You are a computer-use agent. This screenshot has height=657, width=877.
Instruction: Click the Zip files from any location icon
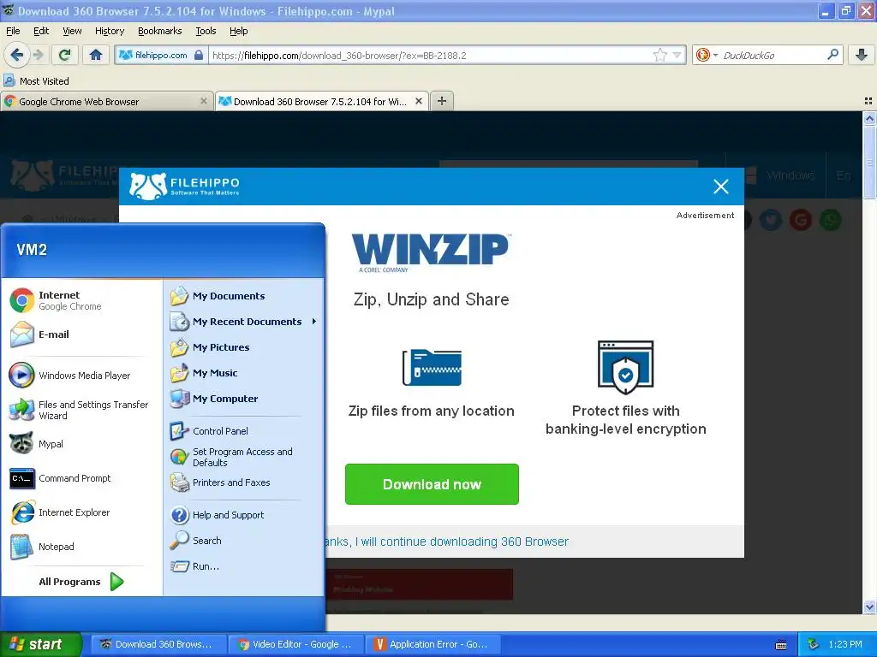click(432, 366)
